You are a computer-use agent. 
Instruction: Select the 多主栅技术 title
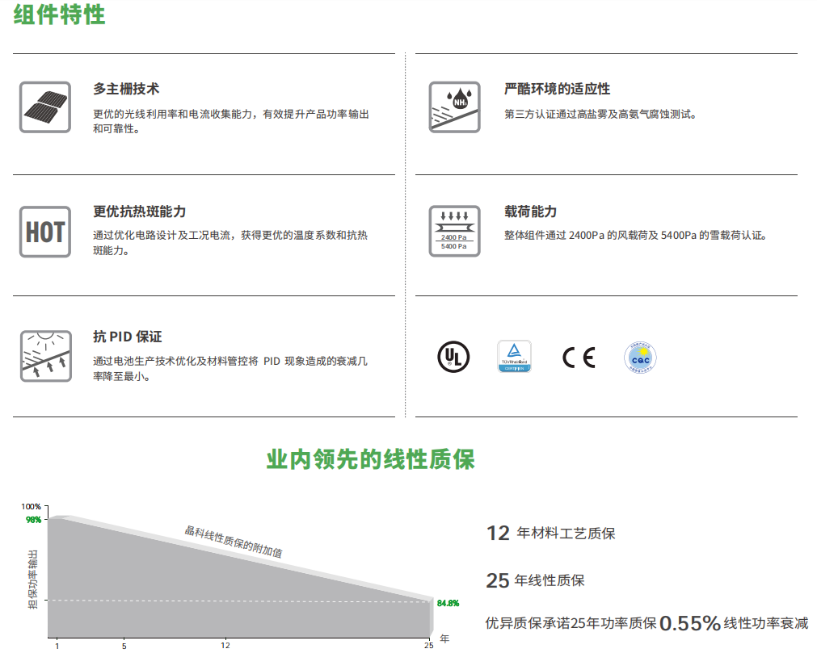pos(126,89)
